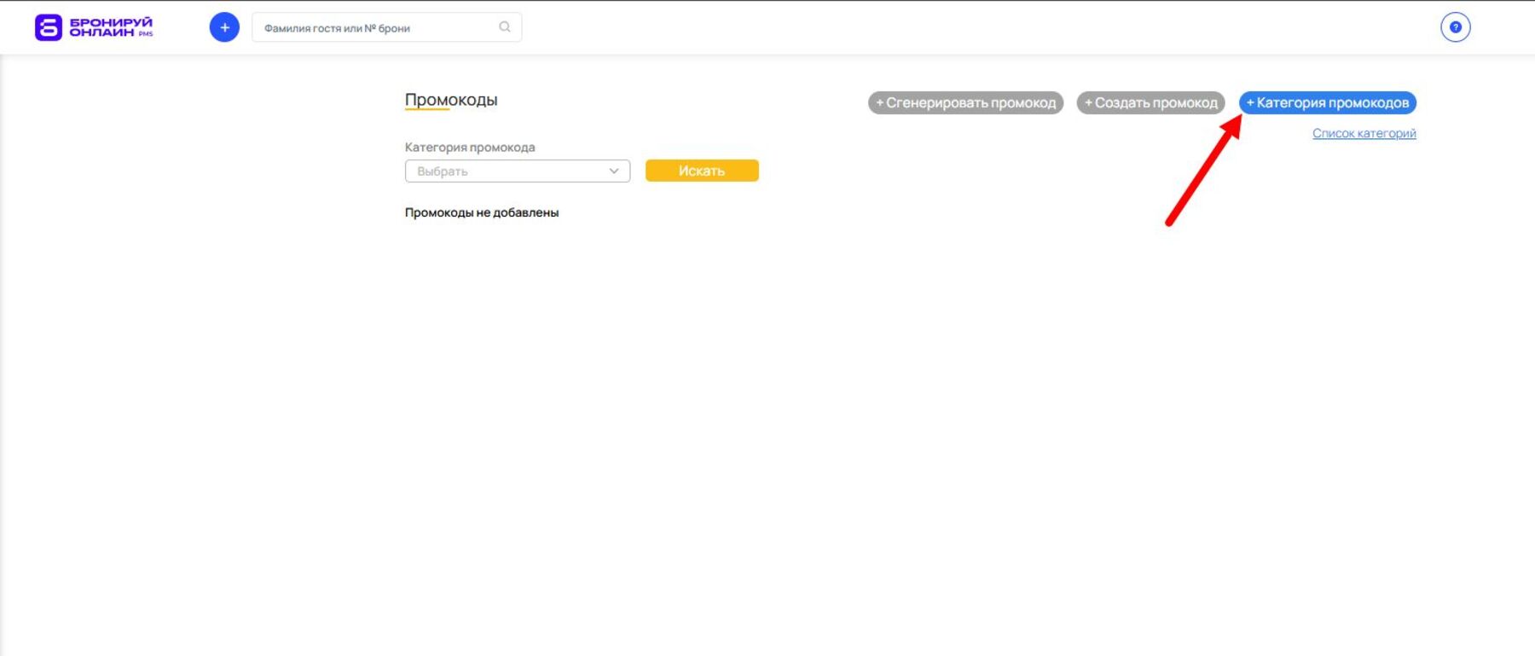The width and height of the screenshot is (1535, 656).
Task: Click the Промокоды не добавлены message
Action: click(x=482, y=212)
